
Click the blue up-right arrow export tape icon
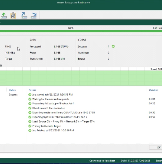point(24,16)
